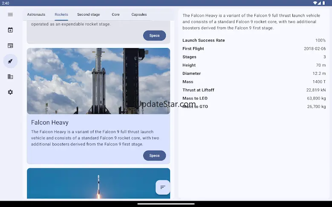Click the First Flight date 2018-02-06

point(315,48)
